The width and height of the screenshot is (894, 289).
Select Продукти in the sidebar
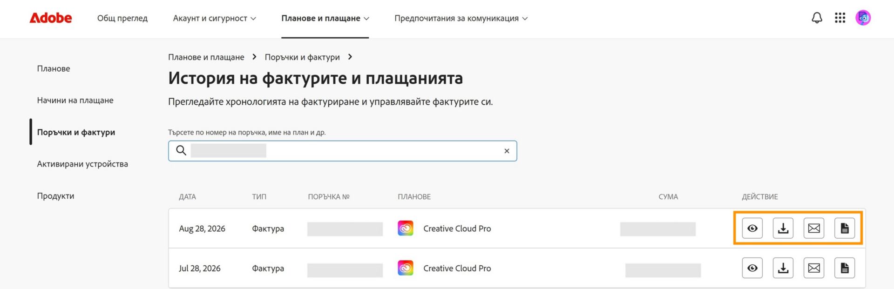[x=55, y=196]
